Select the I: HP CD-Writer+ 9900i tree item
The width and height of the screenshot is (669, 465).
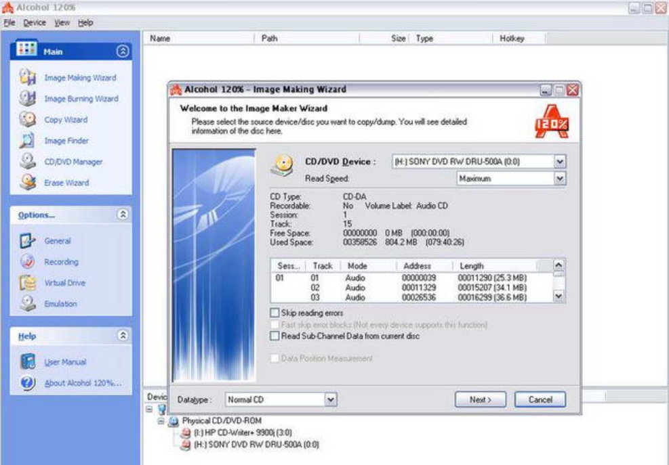click(243, 433)
